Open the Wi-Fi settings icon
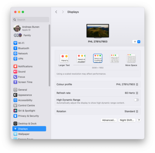 coord(15,43)
